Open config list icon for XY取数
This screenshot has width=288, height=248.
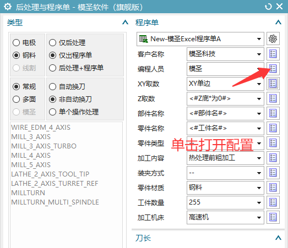tap(273, 84)
